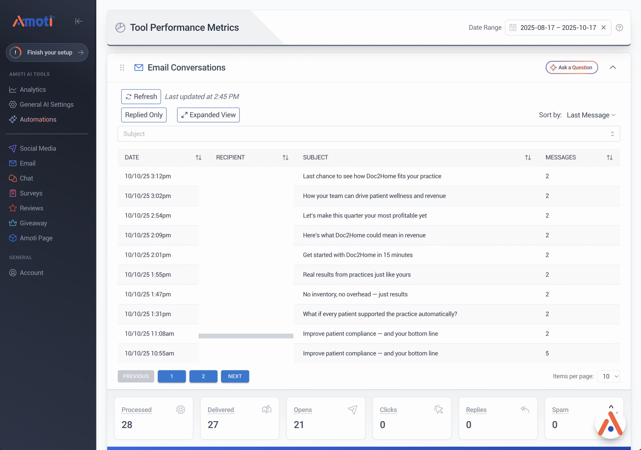
Task: Open the Items per page dropdown
Action: point(609,376)
